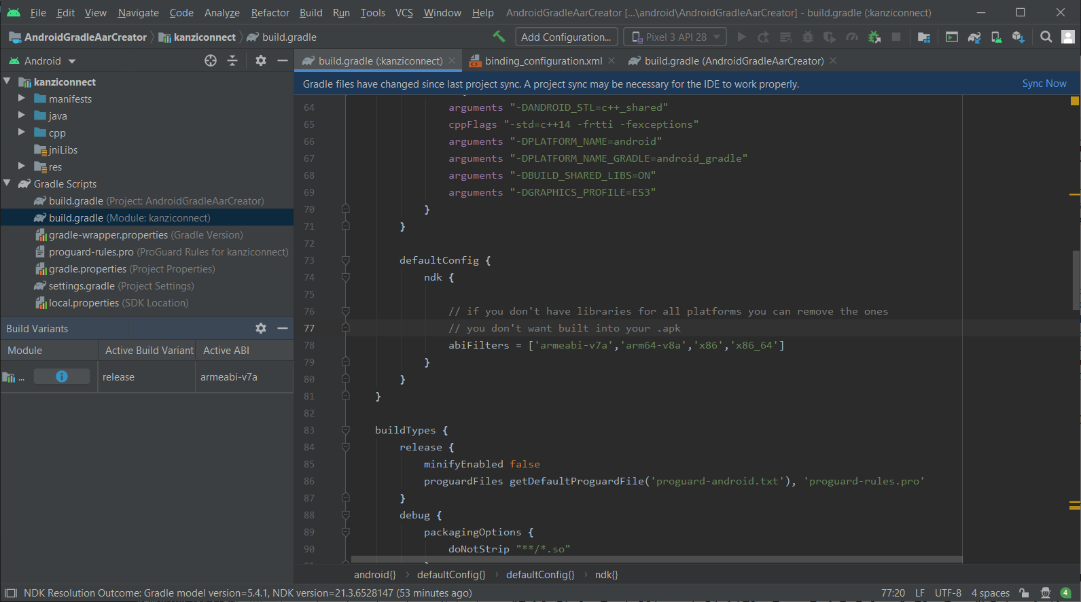The image size is (1081, 602).
Task: Open the Pixel 3 API 28 device dropdown
Action: pos(675,37)
